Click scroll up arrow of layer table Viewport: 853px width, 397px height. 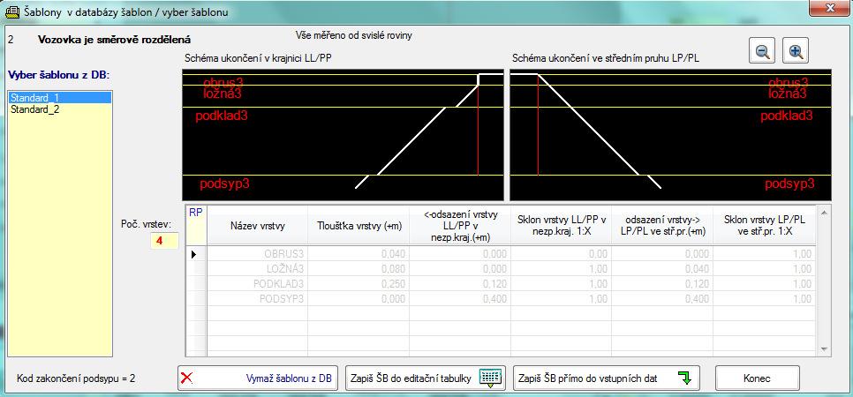pos(823,212)
